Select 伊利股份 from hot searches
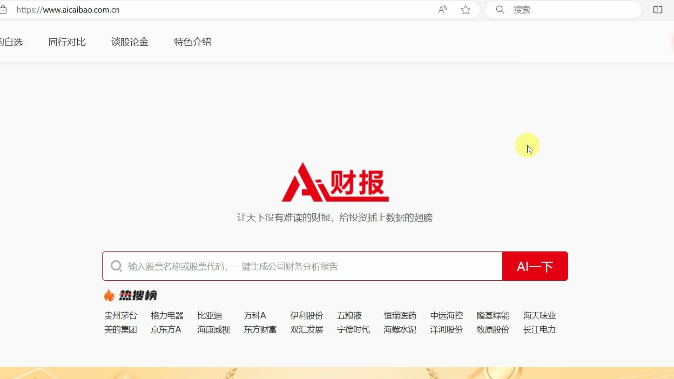 pyautogui.click(x=307, y=316)
